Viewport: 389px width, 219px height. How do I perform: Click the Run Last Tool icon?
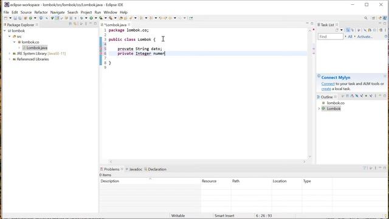click(111, 18)
